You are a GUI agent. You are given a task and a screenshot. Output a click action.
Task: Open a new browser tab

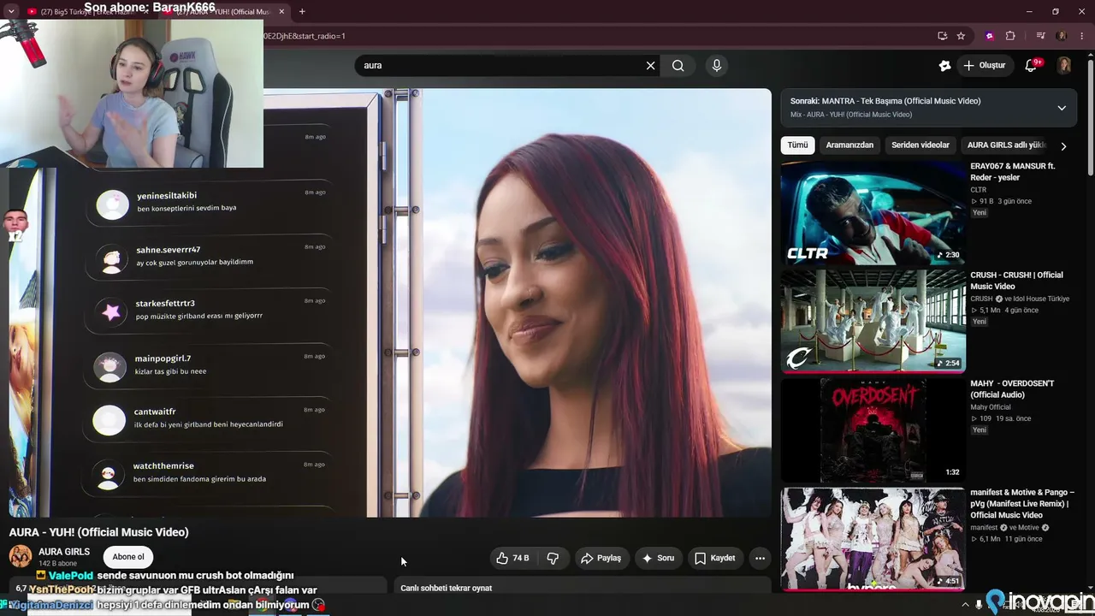[302, 11]
